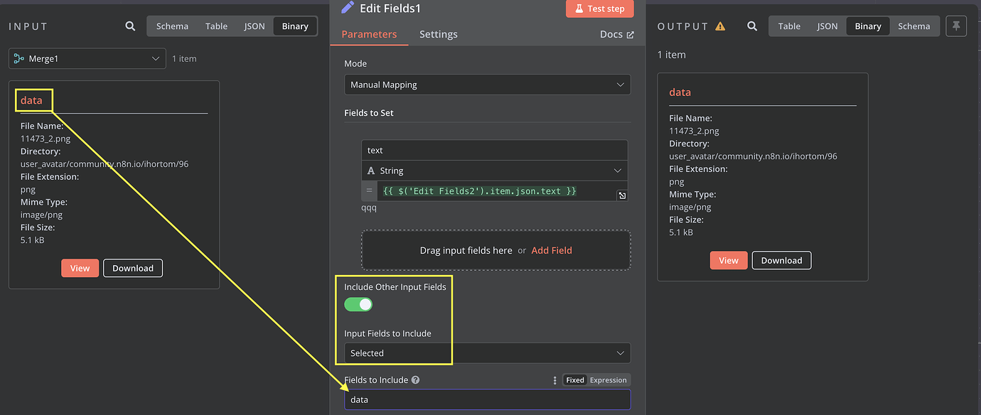The image size is (981, 415).
Task: Open the options menu next to Fields to Include
Action: click(554, 380)
